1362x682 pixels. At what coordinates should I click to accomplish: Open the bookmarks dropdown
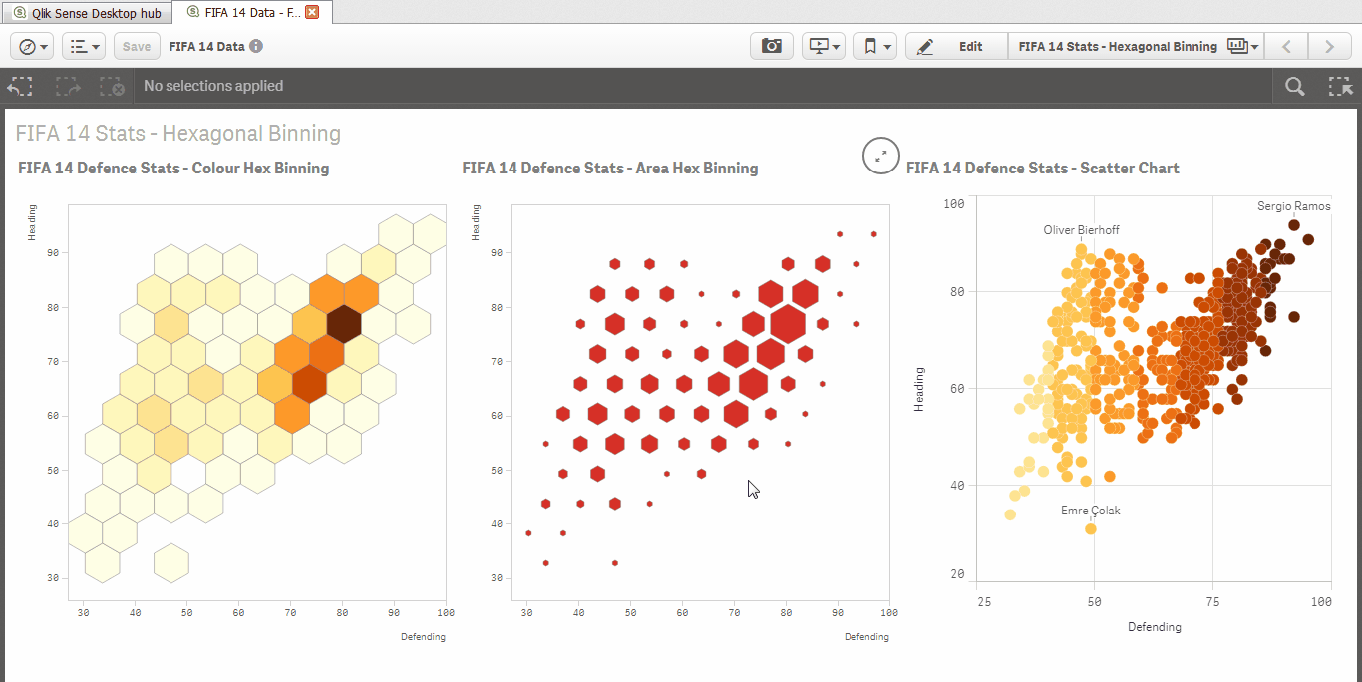pyautogui.click(x=875, y=46)
